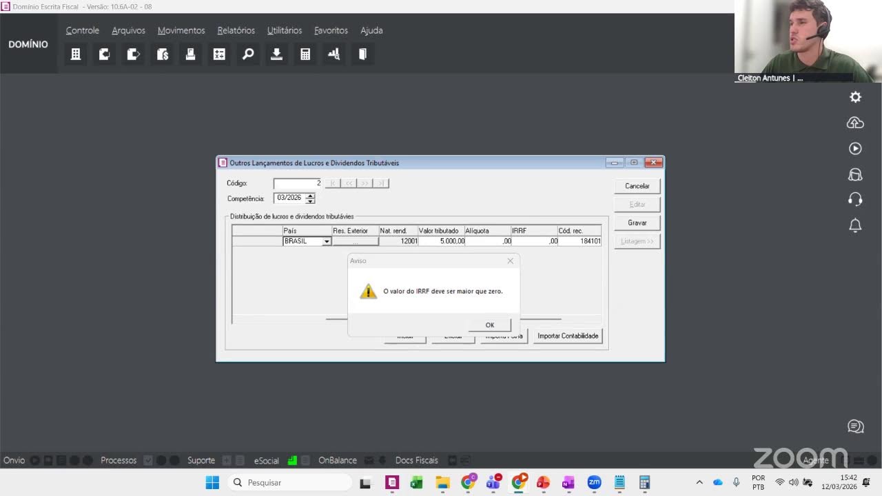Open OneNote from the taskbar
Screen dimensions: 882x496
pos(568,482)
